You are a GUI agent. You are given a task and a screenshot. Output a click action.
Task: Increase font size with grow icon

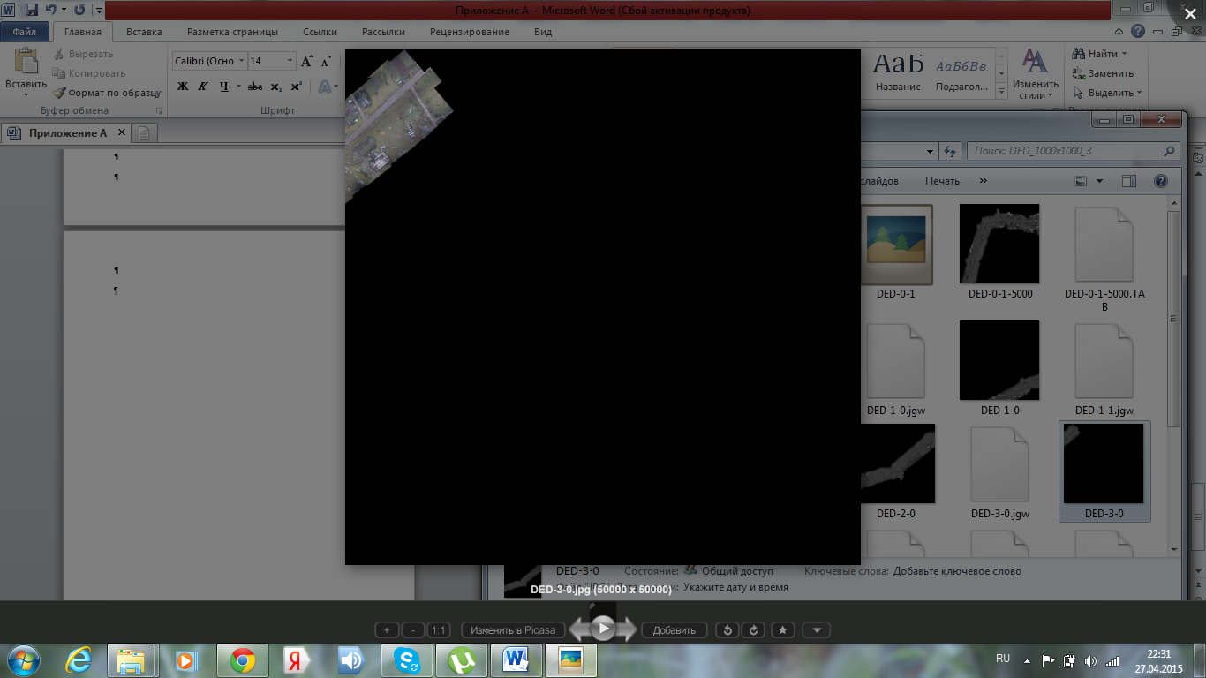click(306, 61)
